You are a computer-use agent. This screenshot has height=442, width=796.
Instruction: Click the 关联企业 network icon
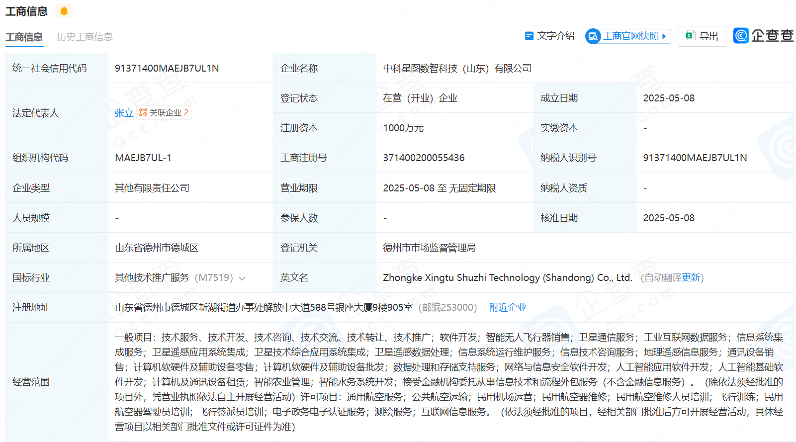tap(143, 113)
